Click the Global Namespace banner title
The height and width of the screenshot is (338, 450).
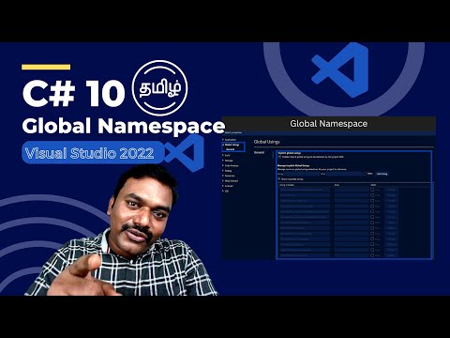point(328,124)
